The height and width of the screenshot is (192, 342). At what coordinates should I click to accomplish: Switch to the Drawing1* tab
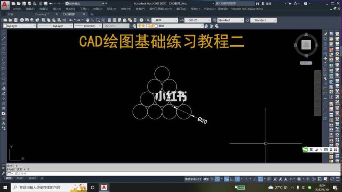[x=42, y=14]
